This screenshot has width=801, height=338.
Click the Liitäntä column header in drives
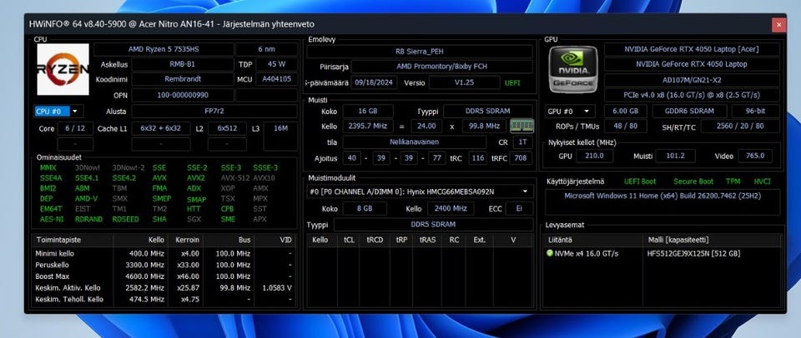tap(592, 240)
